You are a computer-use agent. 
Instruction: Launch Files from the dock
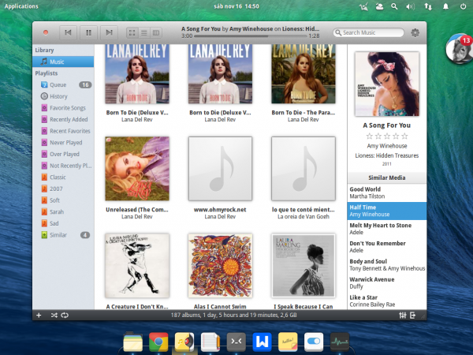[x=132, y=342]
